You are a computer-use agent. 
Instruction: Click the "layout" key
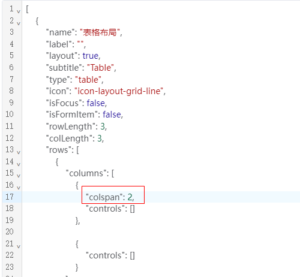(62, 56)
